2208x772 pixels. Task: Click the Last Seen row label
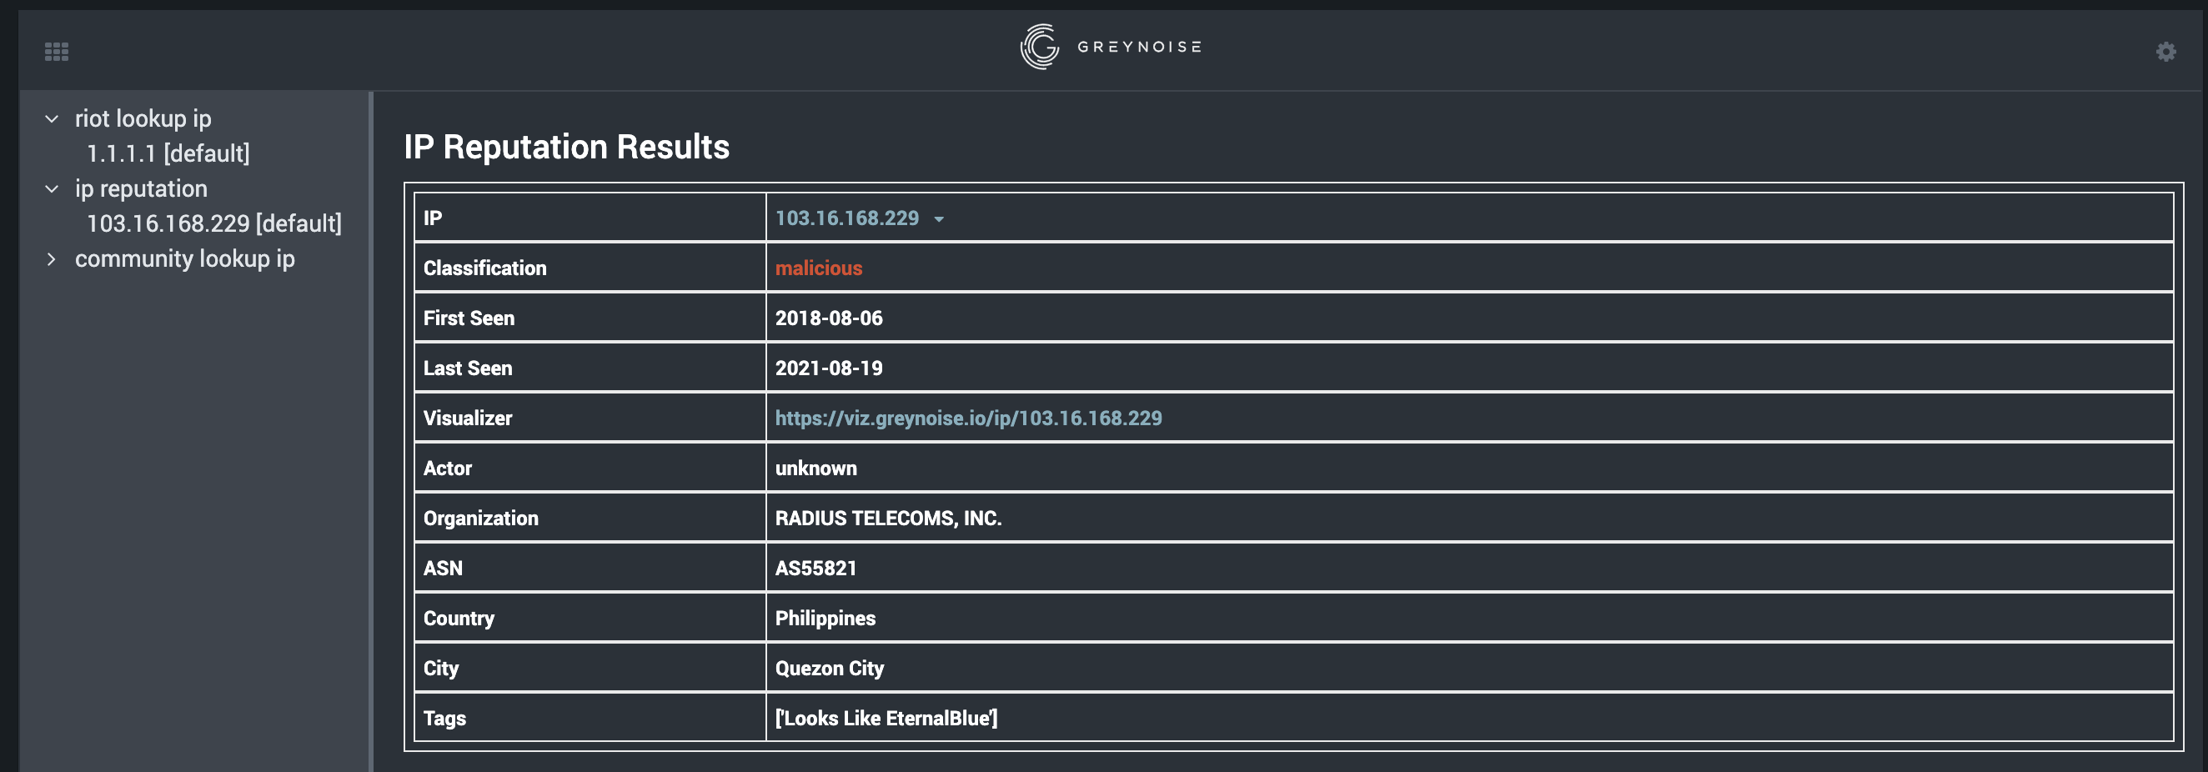pos(468,368)
